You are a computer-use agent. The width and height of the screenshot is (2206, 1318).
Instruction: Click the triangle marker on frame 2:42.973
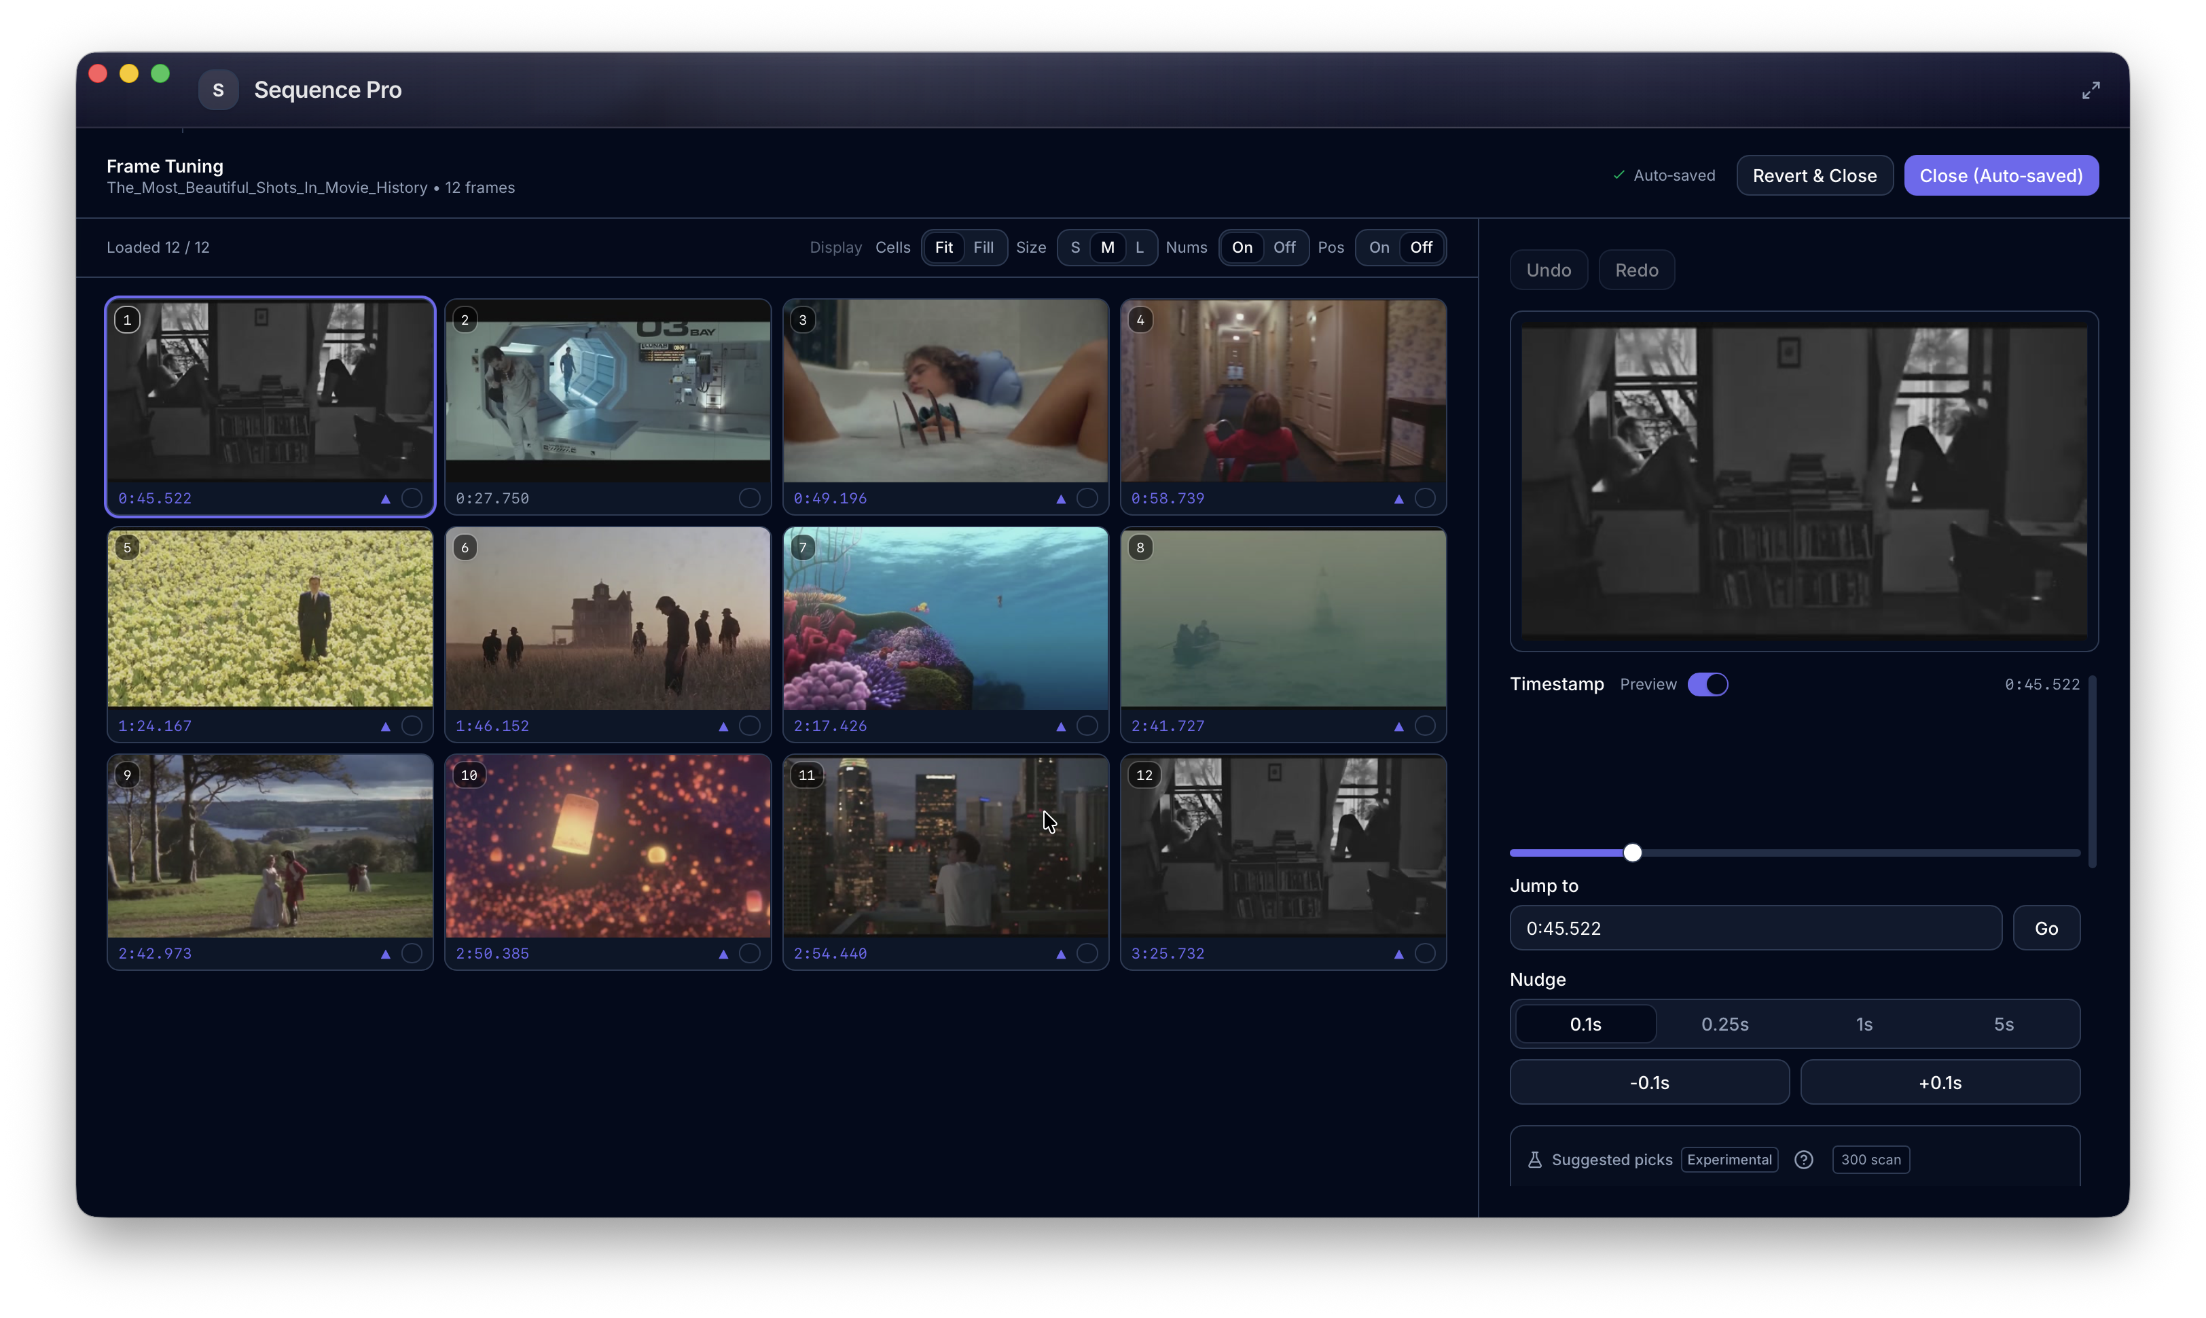click(385, 954)
